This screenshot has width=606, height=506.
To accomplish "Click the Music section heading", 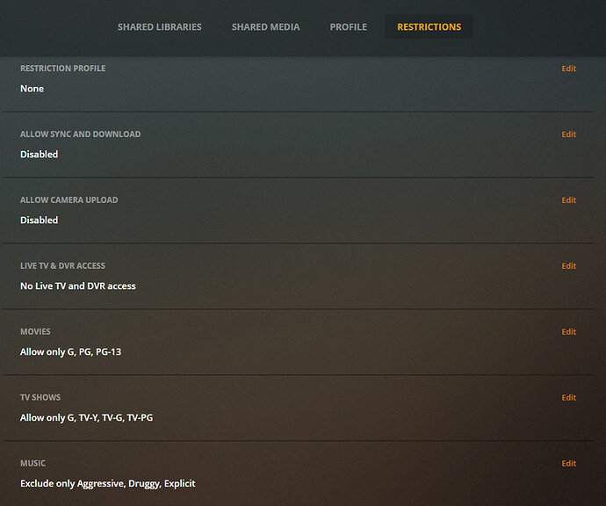I will (x=32, y=463).
